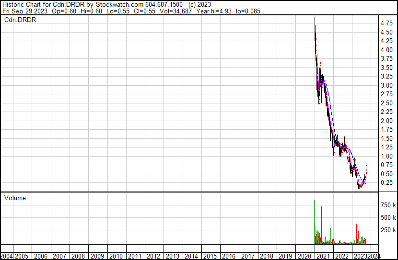Click the 2018 year label on axis
Viewport: 398px width, 260px height.
(x=267, y=256)
